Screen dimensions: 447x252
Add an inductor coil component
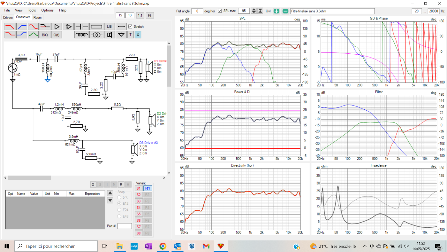click(81, 35)
